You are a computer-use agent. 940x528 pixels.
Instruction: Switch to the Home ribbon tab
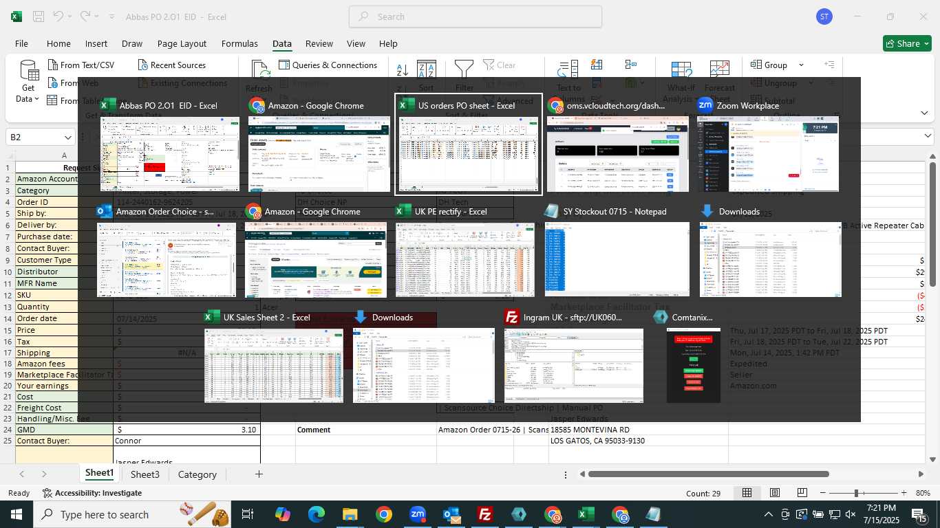tap(58, 43)
